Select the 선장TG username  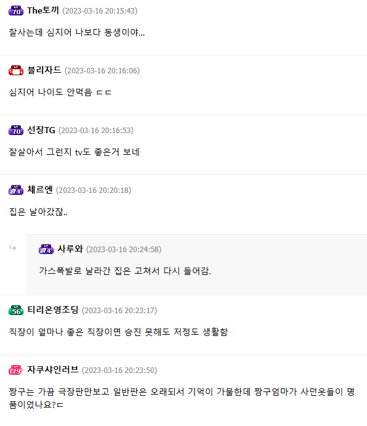(41, 130)
